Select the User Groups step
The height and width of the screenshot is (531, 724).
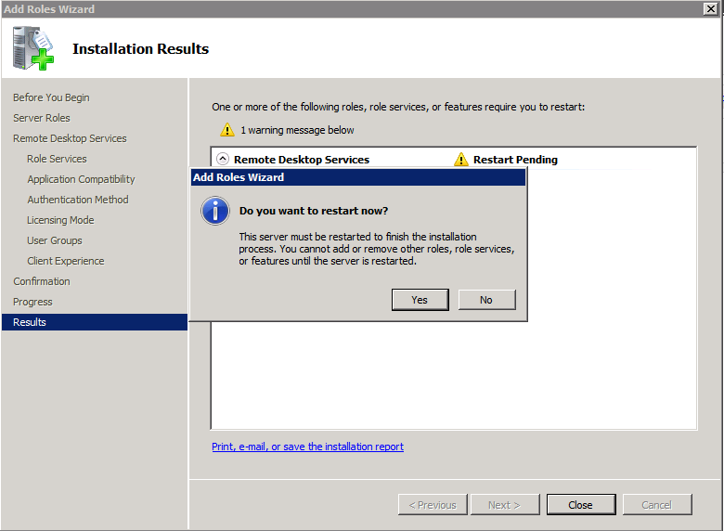tap(55, 240)
